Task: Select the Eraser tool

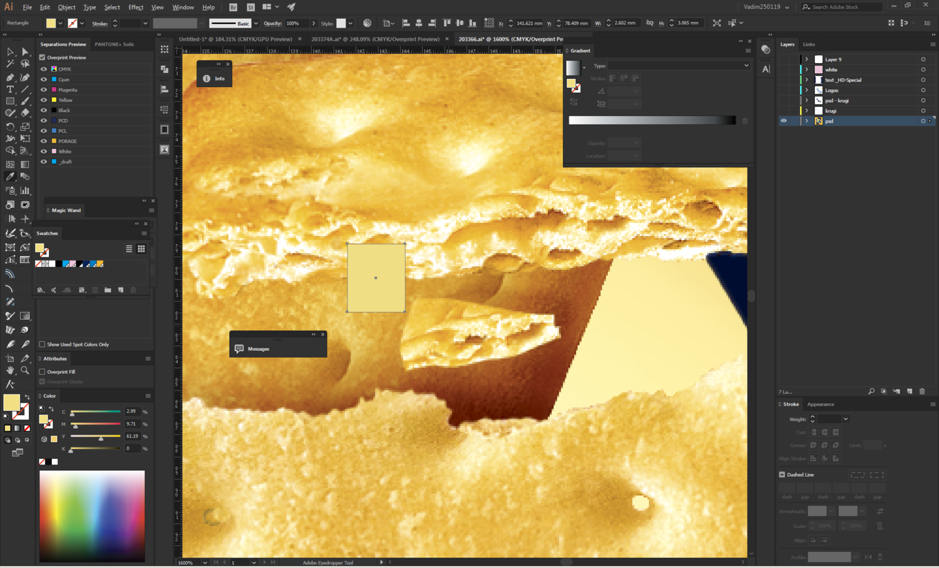Action: tap(25, 113)
